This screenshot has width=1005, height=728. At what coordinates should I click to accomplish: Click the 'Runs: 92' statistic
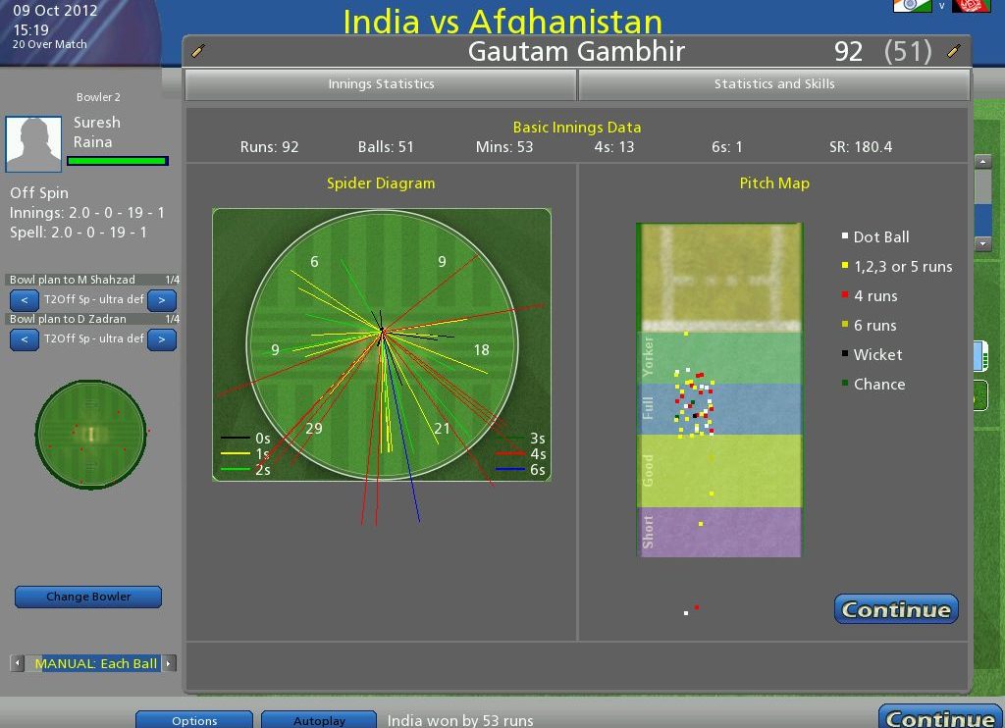pyautogui.click(x=269, y=147)
